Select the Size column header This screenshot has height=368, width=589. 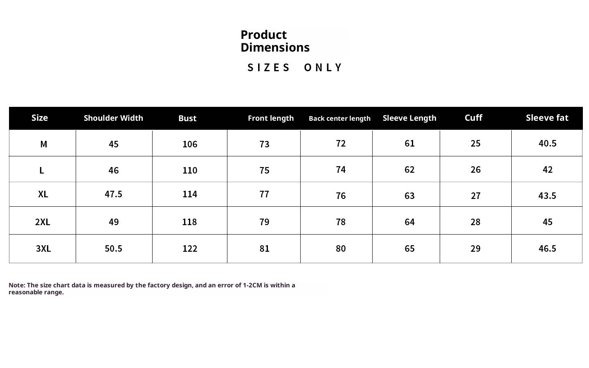(x=40, y=118)
